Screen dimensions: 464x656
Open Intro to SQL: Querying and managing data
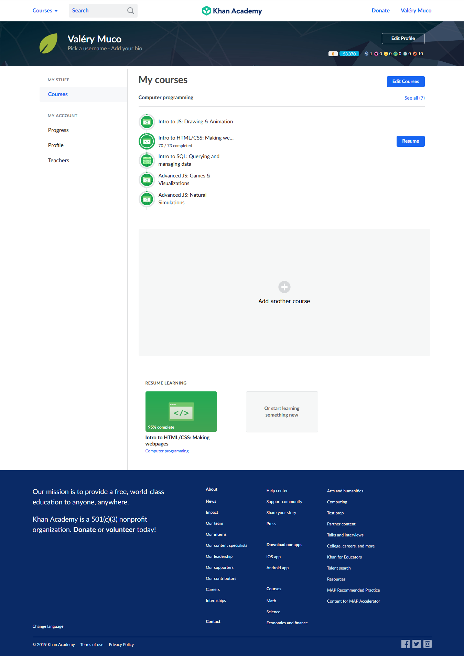click(x=189, y=160)
